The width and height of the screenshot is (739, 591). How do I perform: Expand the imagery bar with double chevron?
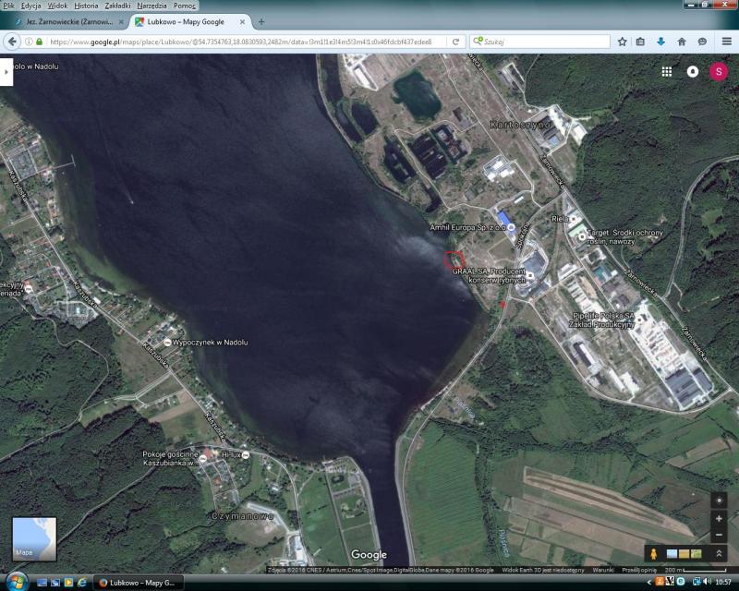[719, 553]
